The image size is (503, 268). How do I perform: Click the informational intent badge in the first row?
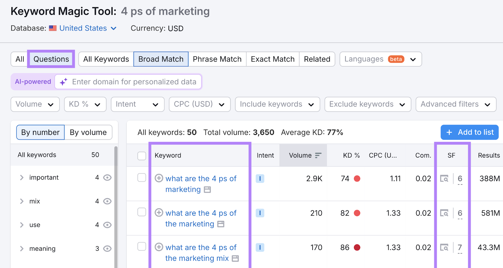(x=260, y=179)
